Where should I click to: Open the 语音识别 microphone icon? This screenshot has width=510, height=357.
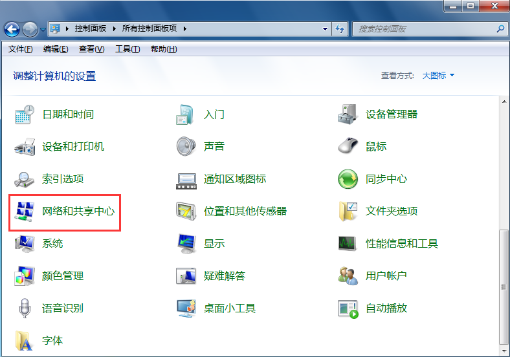tap(25, 308)
